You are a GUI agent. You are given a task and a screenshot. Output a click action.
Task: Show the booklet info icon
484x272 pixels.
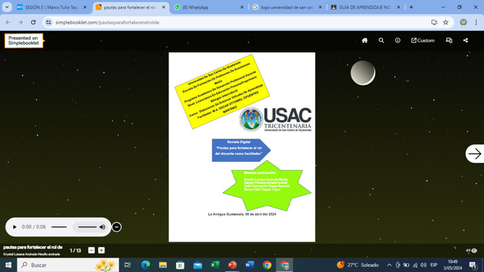click(x=398, y=40)
